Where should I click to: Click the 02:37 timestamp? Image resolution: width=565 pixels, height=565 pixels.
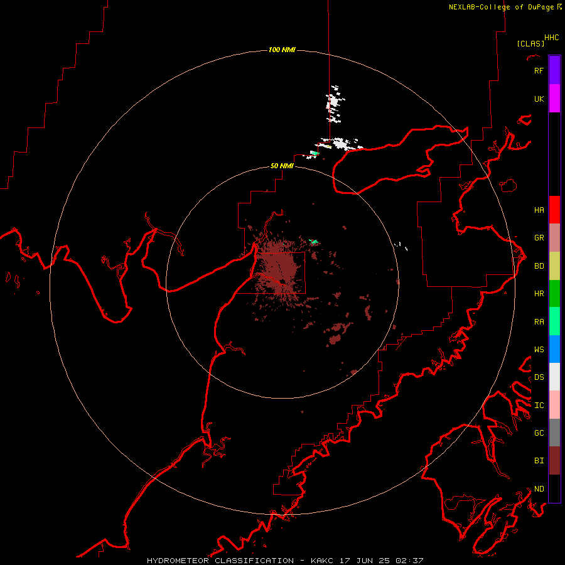tap(409, 561)
